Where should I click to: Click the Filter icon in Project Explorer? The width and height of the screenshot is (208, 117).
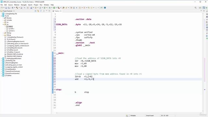(41, 11)
